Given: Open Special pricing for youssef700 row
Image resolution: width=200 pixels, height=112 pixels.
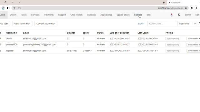Looking at the screenshot, I should pos(173,45).
